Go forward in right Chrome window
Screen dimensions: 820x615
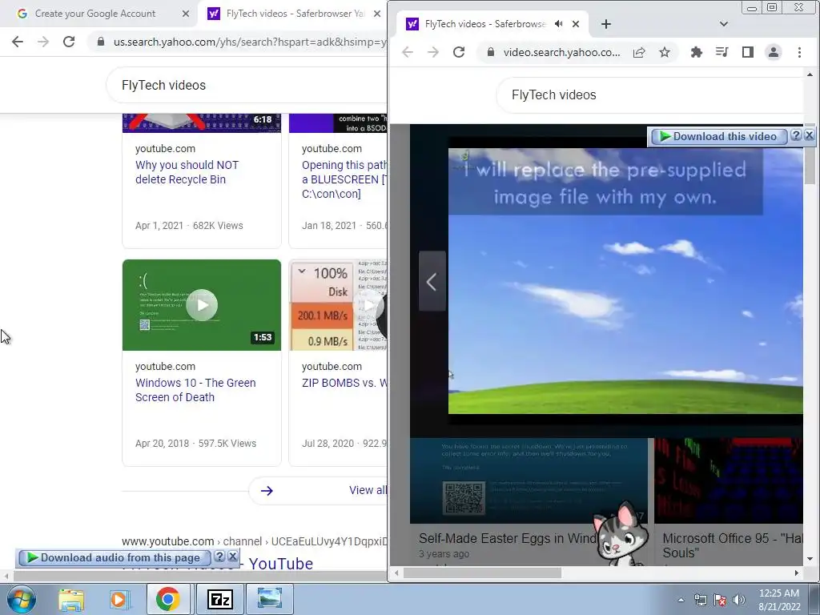433,52
